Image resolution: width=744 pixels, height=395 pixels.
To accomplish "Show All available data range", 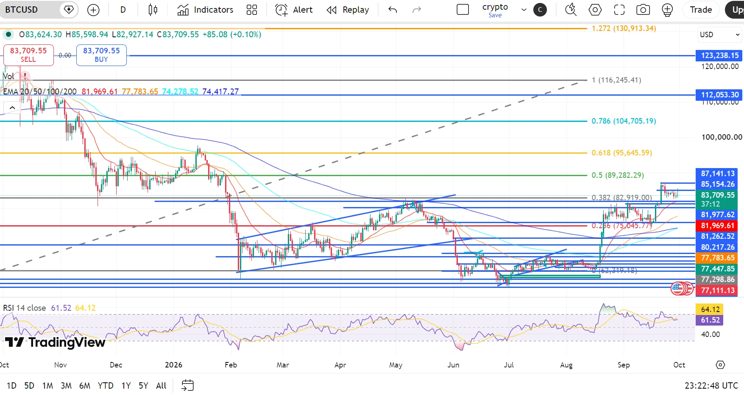I will point(161,386).
